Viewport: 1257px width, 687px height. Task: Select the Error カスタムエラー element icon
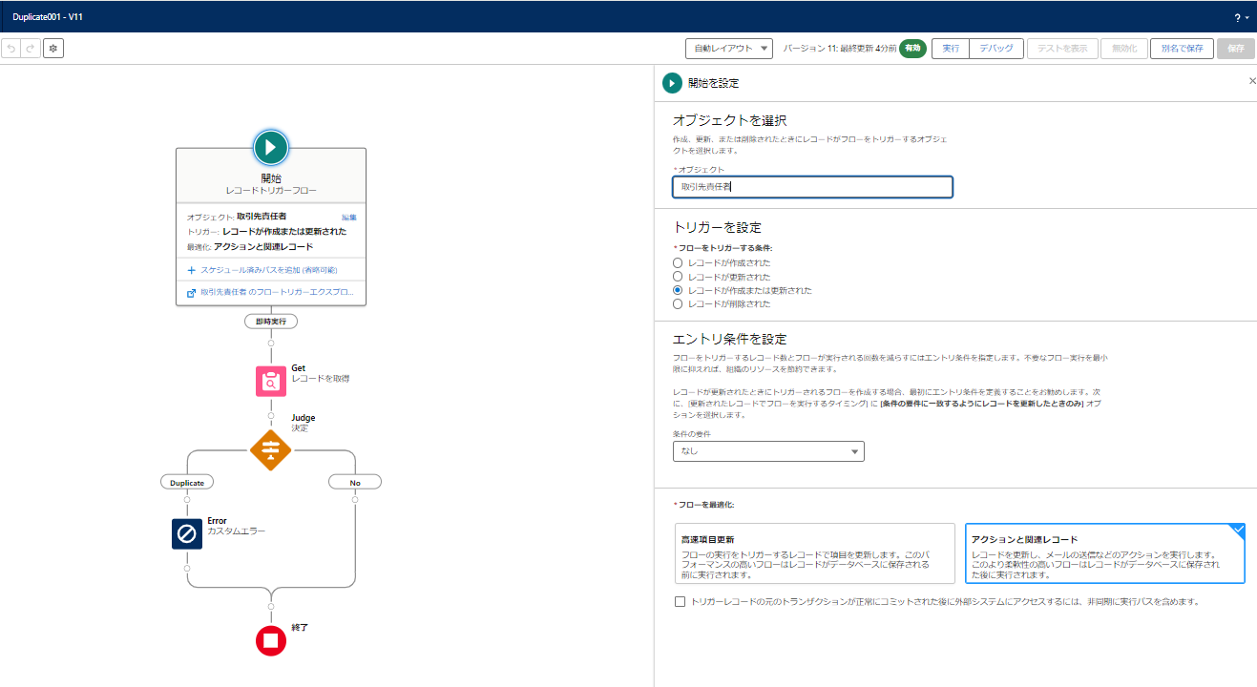click(187, 533)
